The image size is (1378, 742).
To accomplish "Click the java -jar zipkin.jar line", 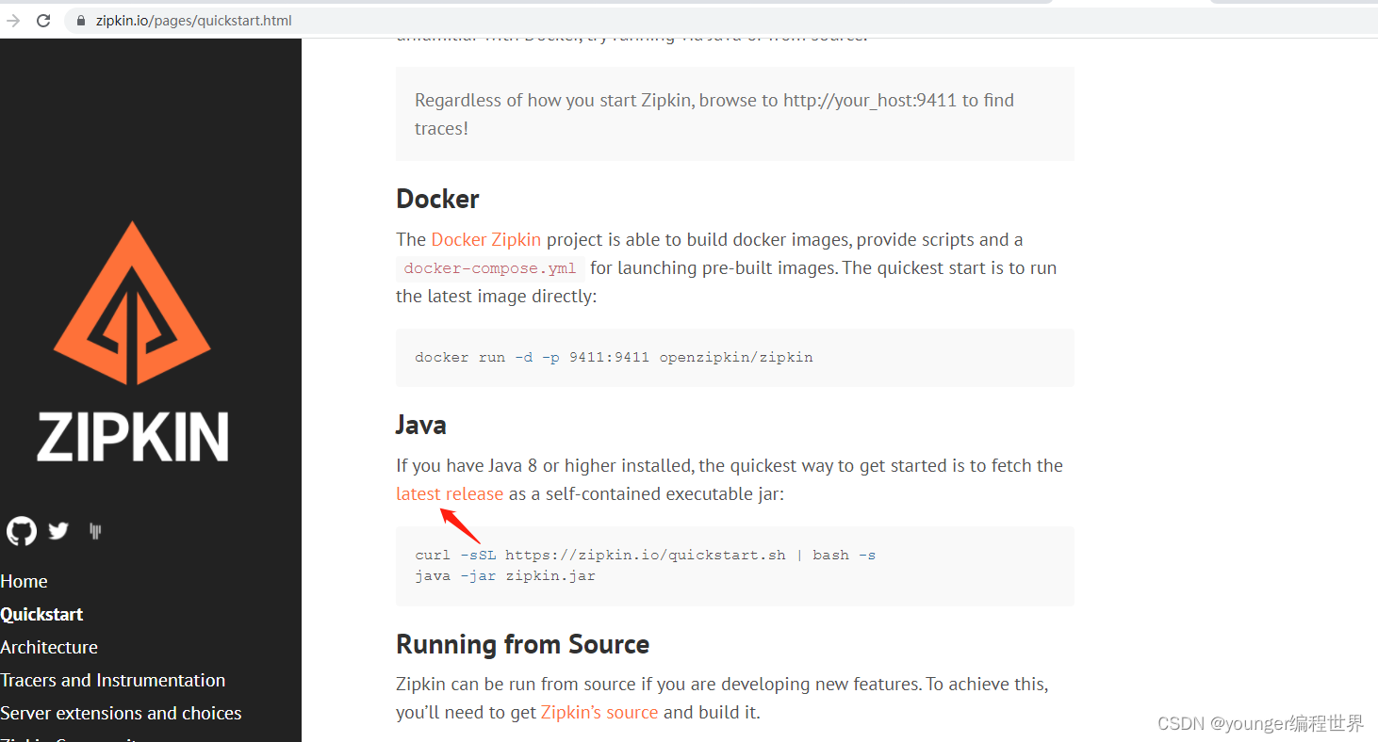I will [505, 575].
